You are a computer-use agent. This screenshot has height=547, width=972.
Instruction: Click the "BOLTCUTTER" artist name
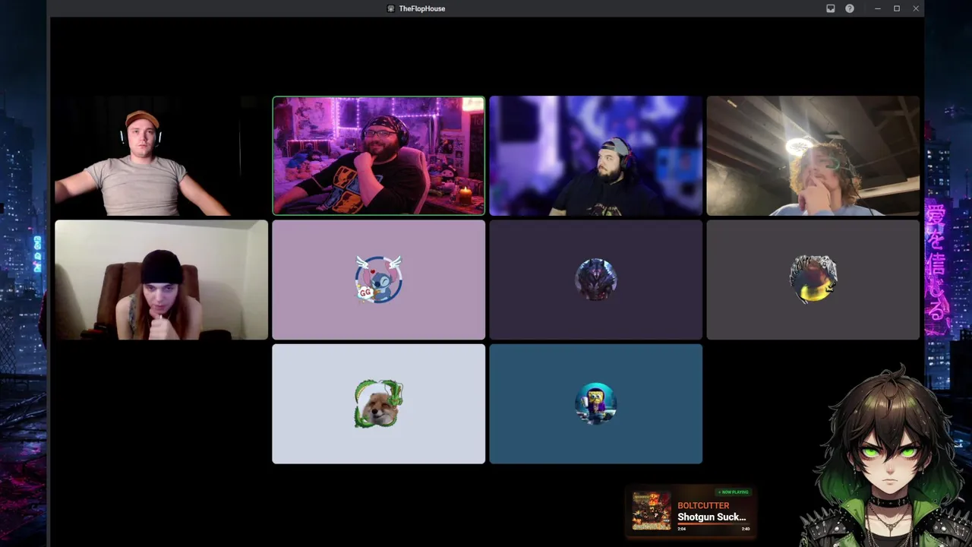pos(703,506)
